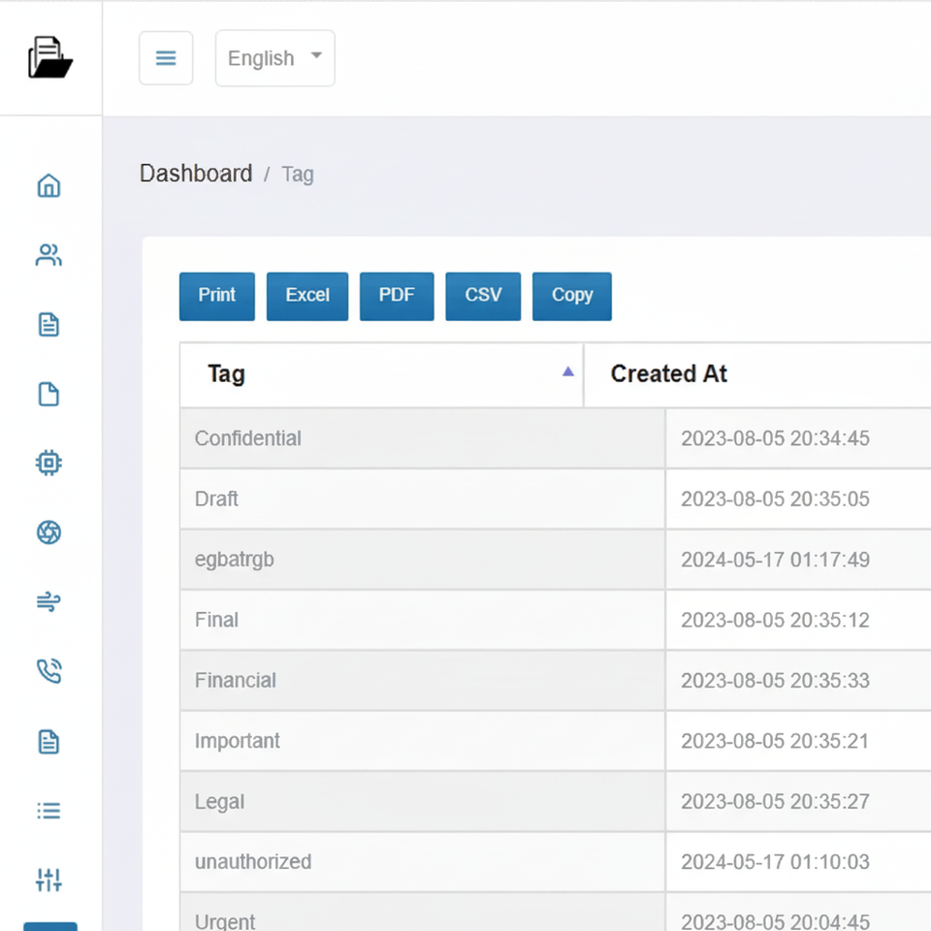The width and height of the screenshot is (931, 931).
Task: Go to Dashboard breadcrumb link
Action: click(x=196, y=174)
